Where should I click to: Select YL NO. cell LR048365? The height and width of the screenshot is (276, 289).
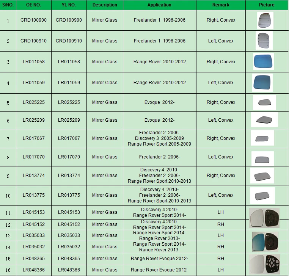tap(69, 259)
